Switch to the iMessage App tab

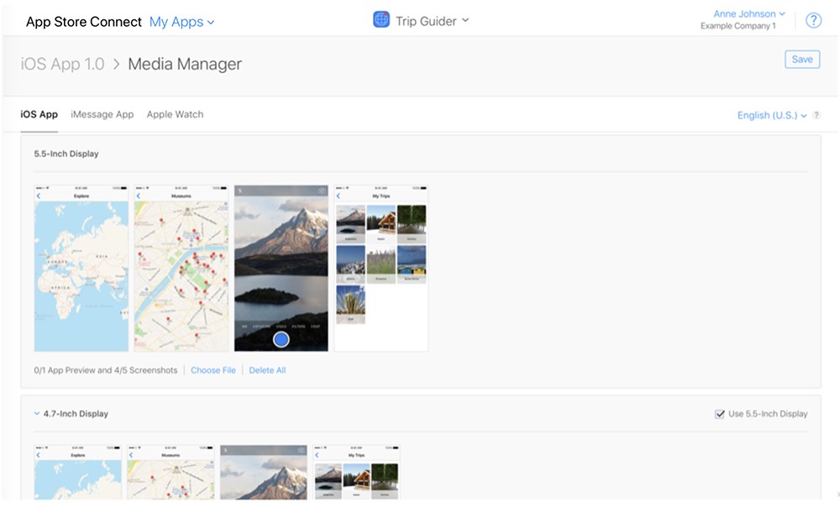tap(102, 114)
